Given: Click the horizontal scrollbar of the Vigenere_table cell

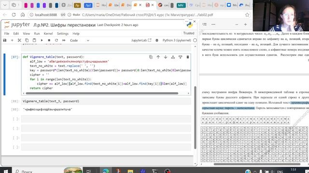Looking at the screenshot, I should (102, 93).
